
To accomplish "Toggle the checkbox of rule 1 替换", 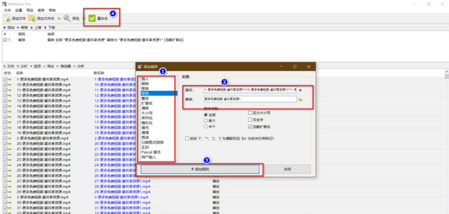I will 5,39.
